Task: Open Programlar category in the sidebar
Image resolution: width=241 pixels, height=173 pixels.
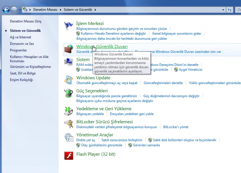Action: [18, 50]
